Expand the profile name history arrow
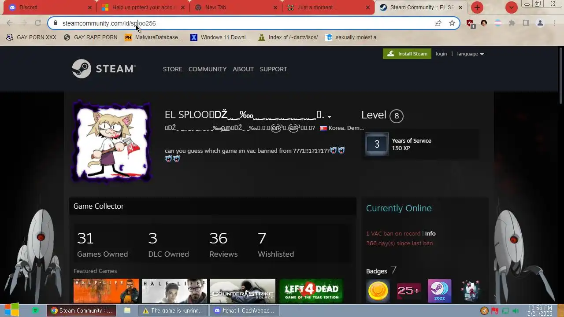The width and height of the screenshot is (564, 317). pyautogui.click(x=329, y=117)
